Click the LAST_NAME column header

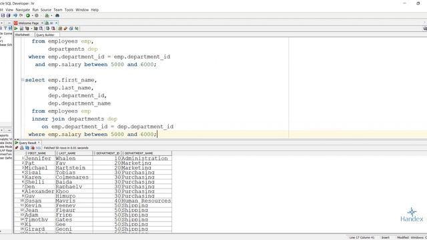[74, 153]
